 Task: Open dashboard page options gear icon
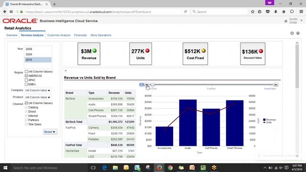292,33
